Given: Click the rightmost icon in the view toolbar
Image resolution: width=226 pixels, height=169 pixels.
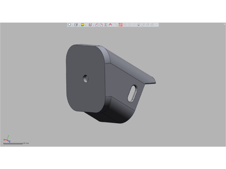Looking at the screenshot, I should coord(157,25).
